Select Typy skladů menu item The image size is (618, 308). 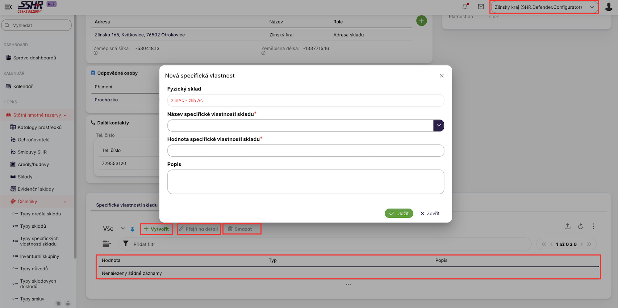click(33, 226)
